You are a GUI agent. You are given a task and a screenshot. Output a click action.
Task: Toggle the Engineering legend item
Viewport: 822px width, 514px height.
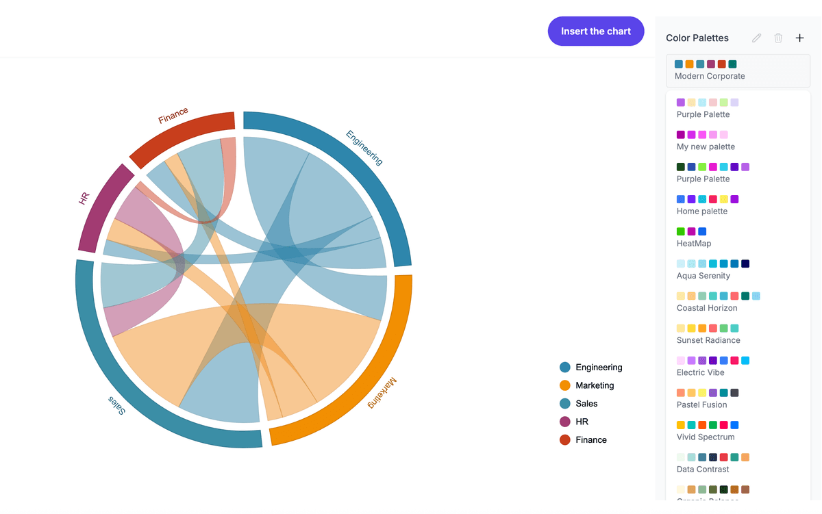click(591, 368)
